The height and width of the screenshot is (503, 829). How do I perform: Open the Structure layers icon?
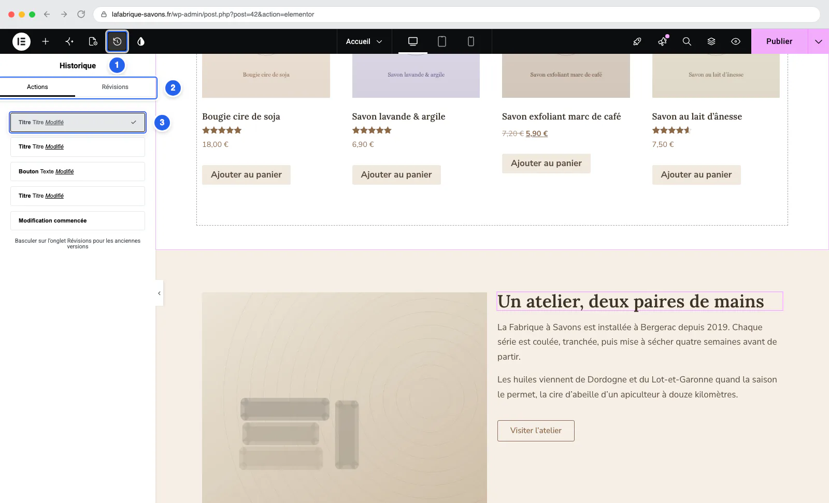(711, 41)
